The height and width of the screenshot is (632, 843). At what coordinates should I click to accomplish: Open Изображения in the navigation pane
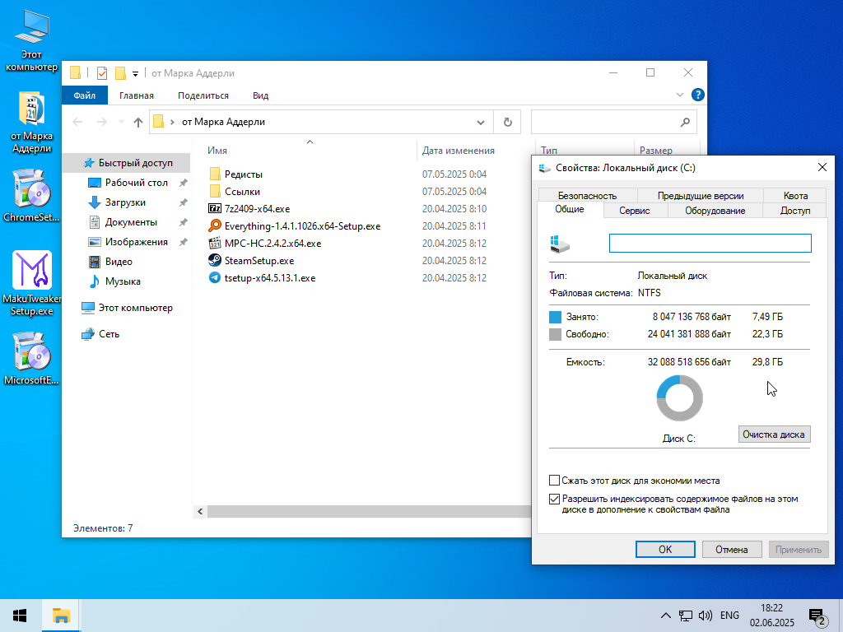pyautogui.click(x=137, y=242)
